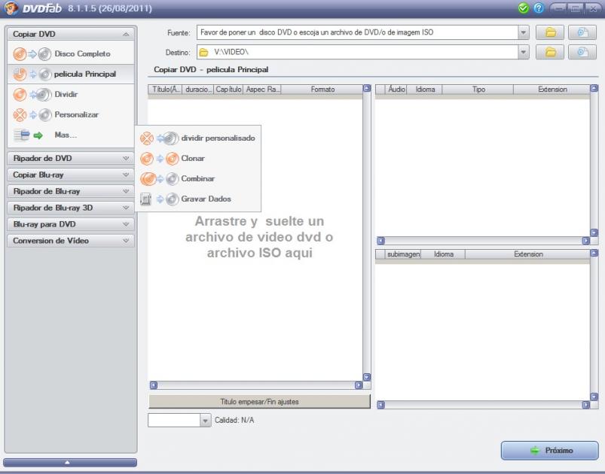Browse folder for Fuente source

pos(550,32)
